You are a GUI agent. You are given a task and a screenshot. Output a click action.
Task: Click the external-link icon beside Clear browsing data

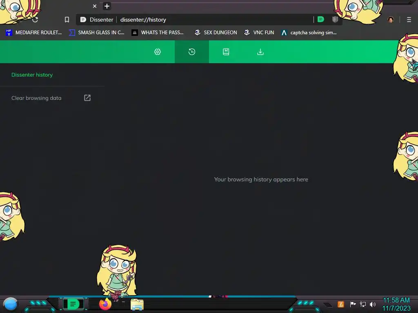pyautogui.click(x=87, y=98)
